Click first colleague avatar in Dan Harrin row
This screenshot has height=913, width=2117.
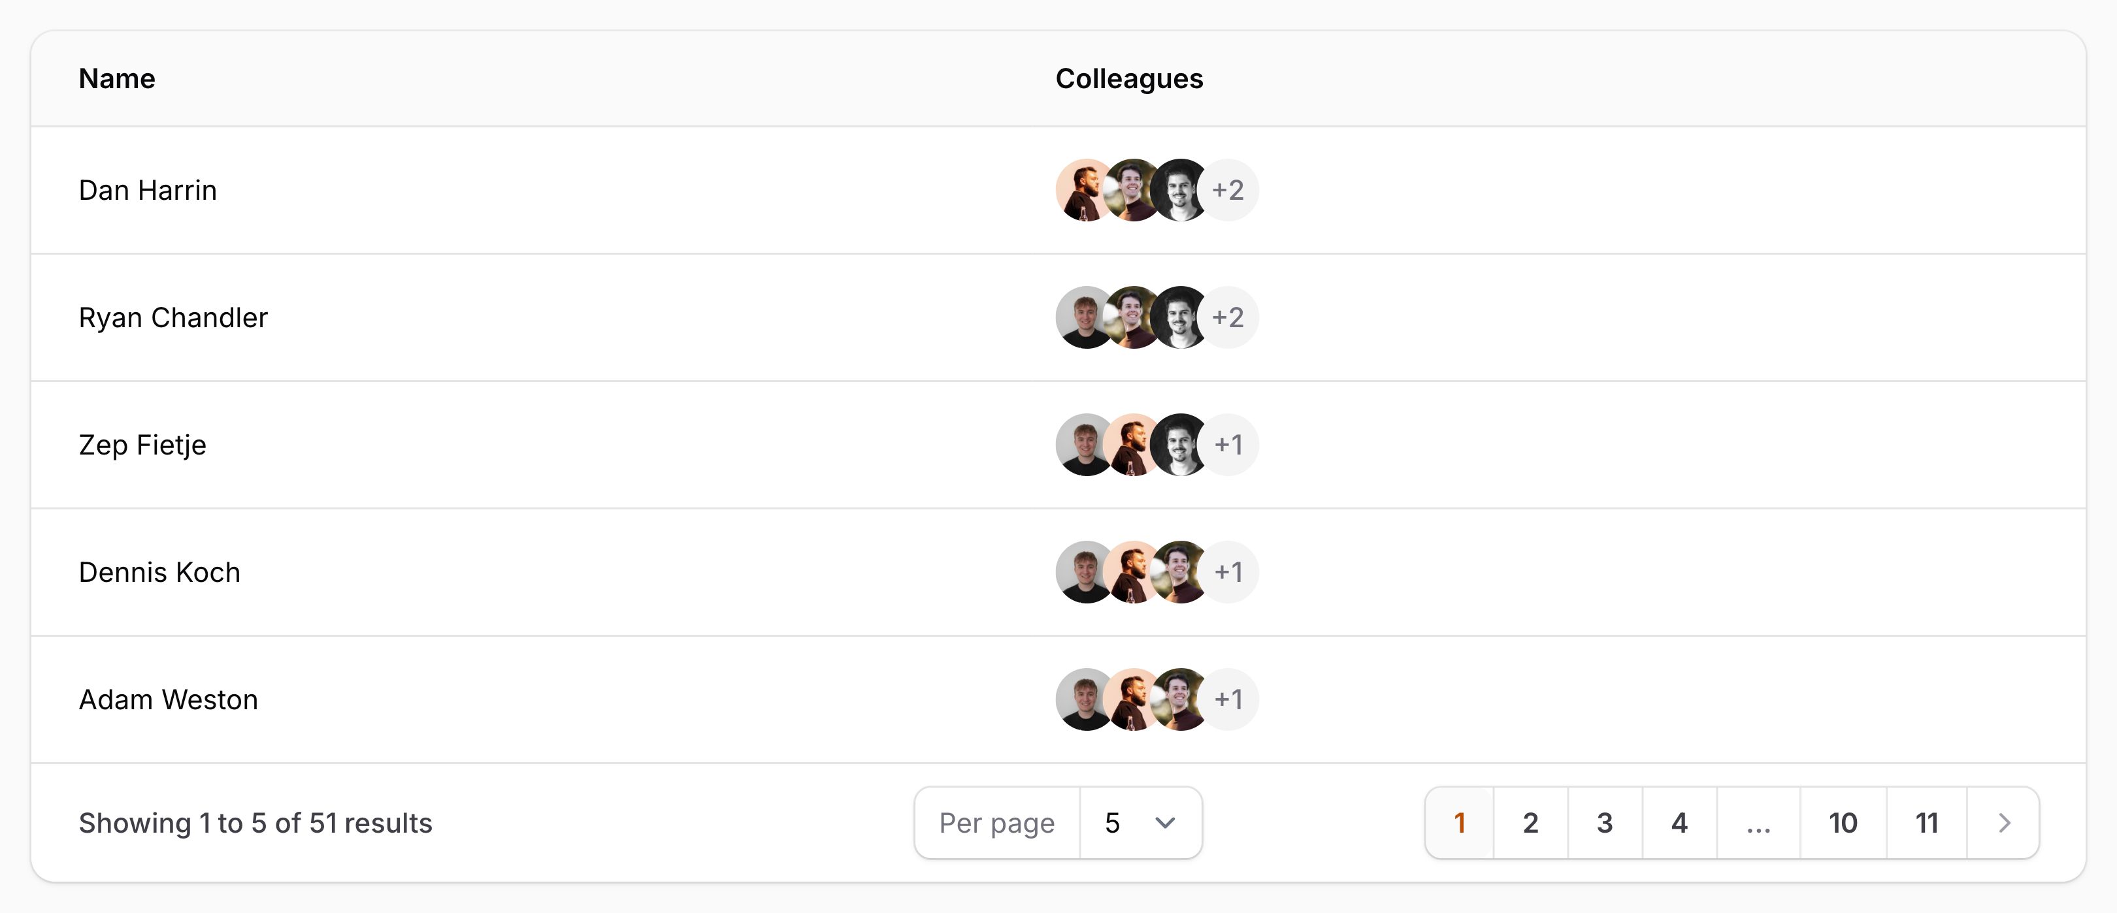coord(1081,190)
